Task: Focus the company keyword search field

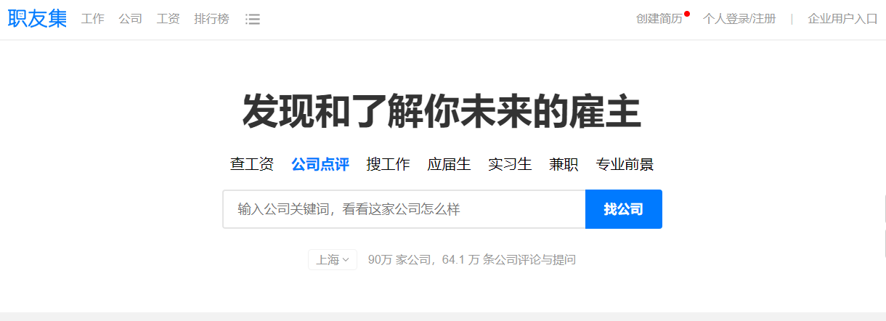Action: (x=405, y=209)
